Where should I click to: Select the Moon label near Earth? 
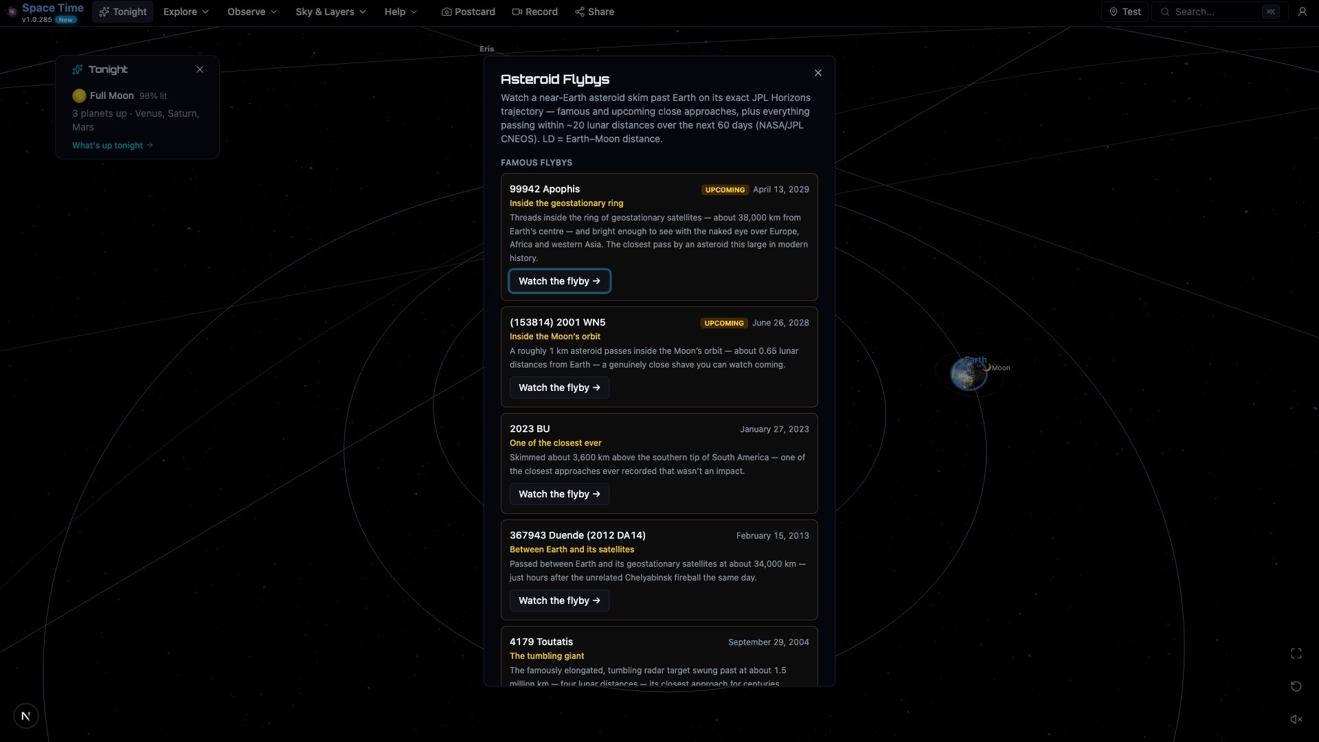[x=1000, y=368]
